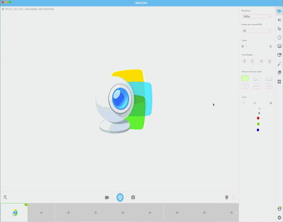Start recording with the video camera icon
This screenshot has width=283, height=222.
point(107,197)
